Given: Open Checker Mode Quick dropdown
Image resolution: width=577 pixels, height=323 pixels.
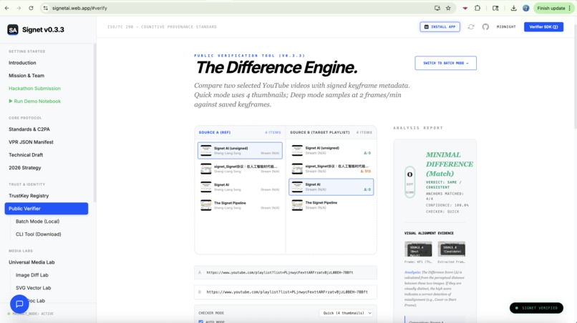Looking at the screenshot, I should 346,313.
